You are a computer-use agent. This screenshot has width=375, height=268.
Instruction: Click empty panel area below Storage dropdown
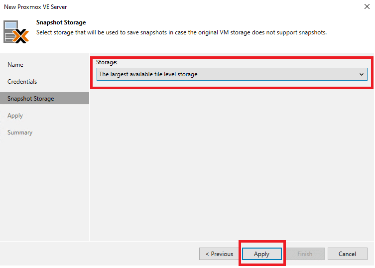pyautogui.click(x=232, y=165)
